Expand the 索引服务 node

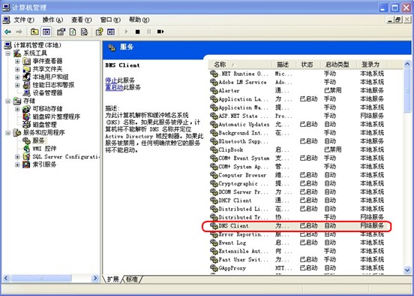coord(17,165)
